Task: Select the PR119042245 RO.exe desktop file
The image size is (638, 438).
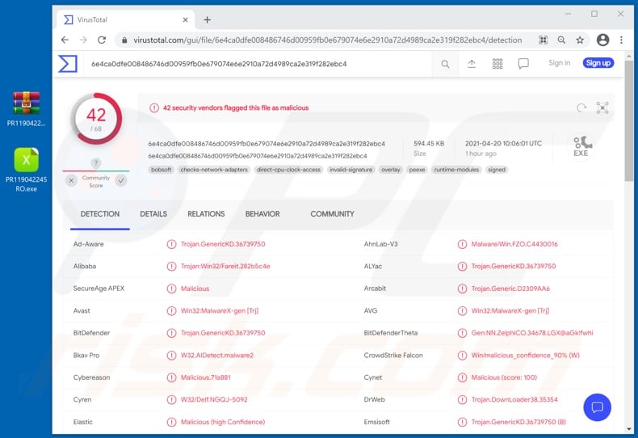Action: (26, 170)
